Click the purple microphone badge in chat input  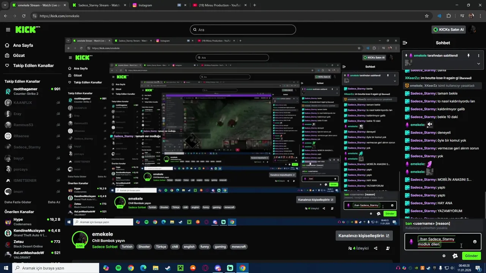(x=412, y=242)
